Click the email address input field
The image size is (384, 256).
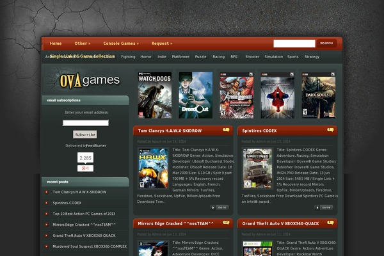86,123
